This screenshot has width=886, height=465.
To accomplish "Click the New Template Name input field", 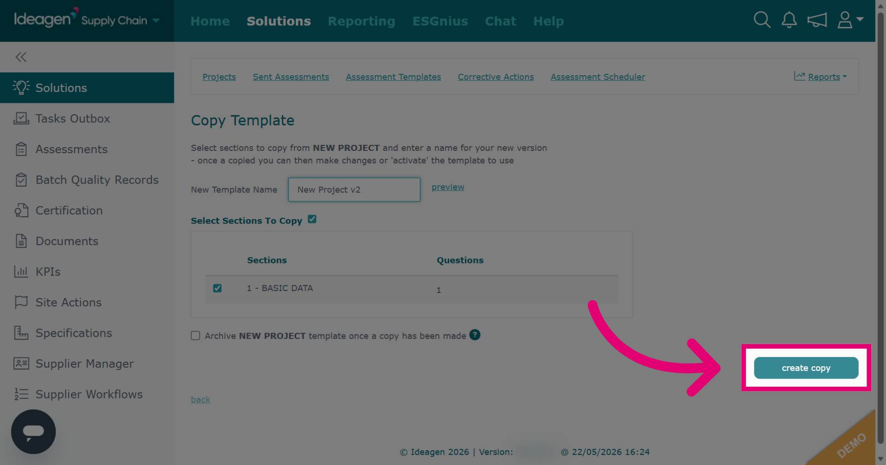I will click(354, 190).
